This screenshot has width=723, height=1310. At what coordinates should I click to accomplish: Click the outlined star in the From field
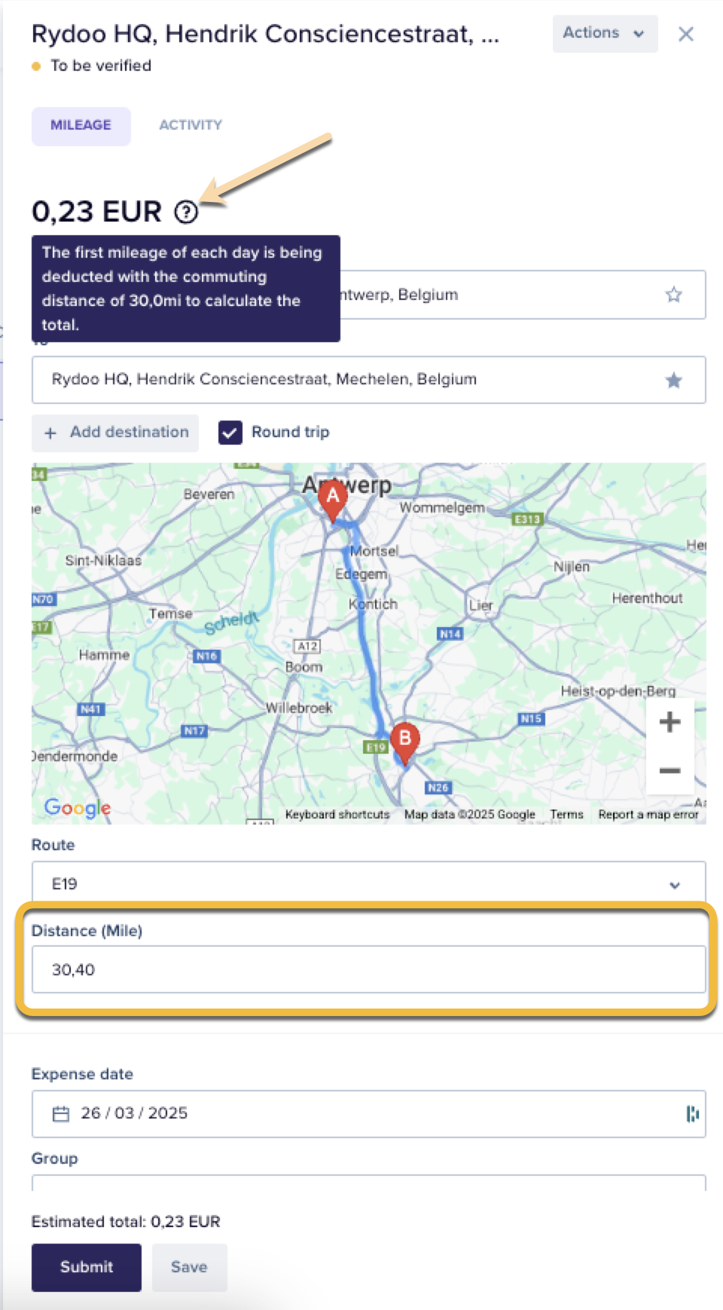673,295
